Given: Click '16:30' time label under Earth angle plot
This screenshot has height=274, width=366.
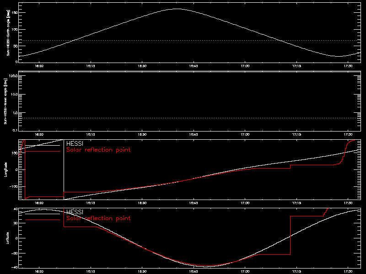Looking at the screenshot, I should tap(142, 66).
